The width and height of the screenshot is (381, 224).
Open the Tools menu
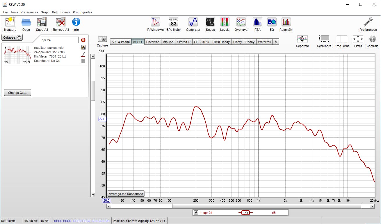pos(14,12)
